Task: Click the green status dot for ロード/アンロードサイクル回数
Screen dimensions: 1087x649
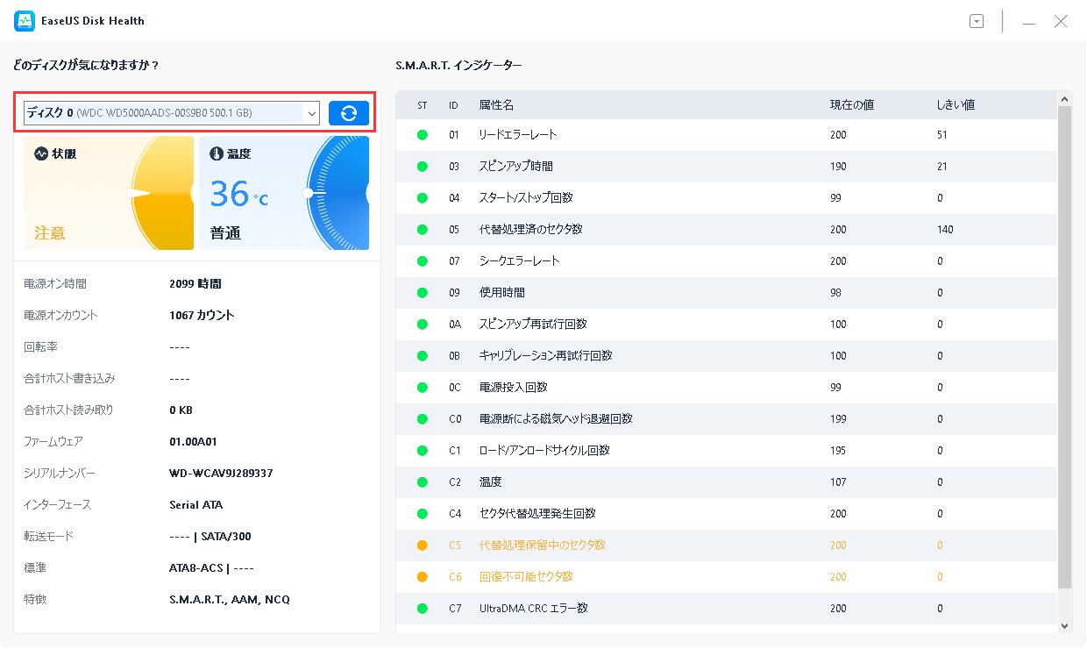Action: point(423,451)
